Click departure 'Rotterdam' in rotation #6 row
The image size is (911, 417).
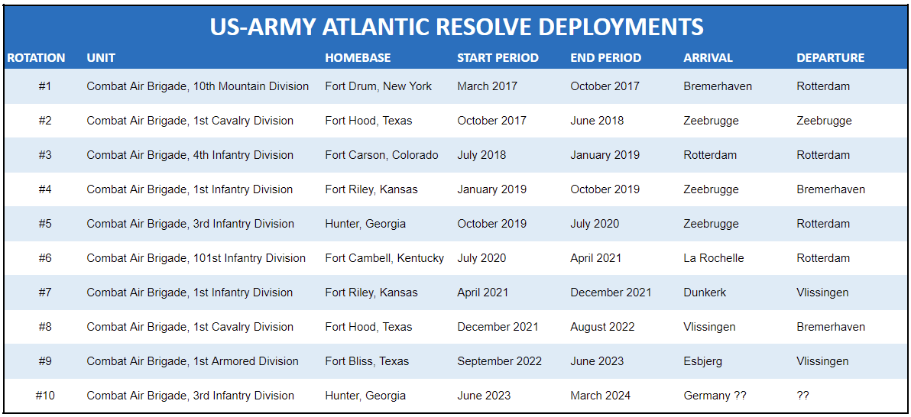point(823,258)
